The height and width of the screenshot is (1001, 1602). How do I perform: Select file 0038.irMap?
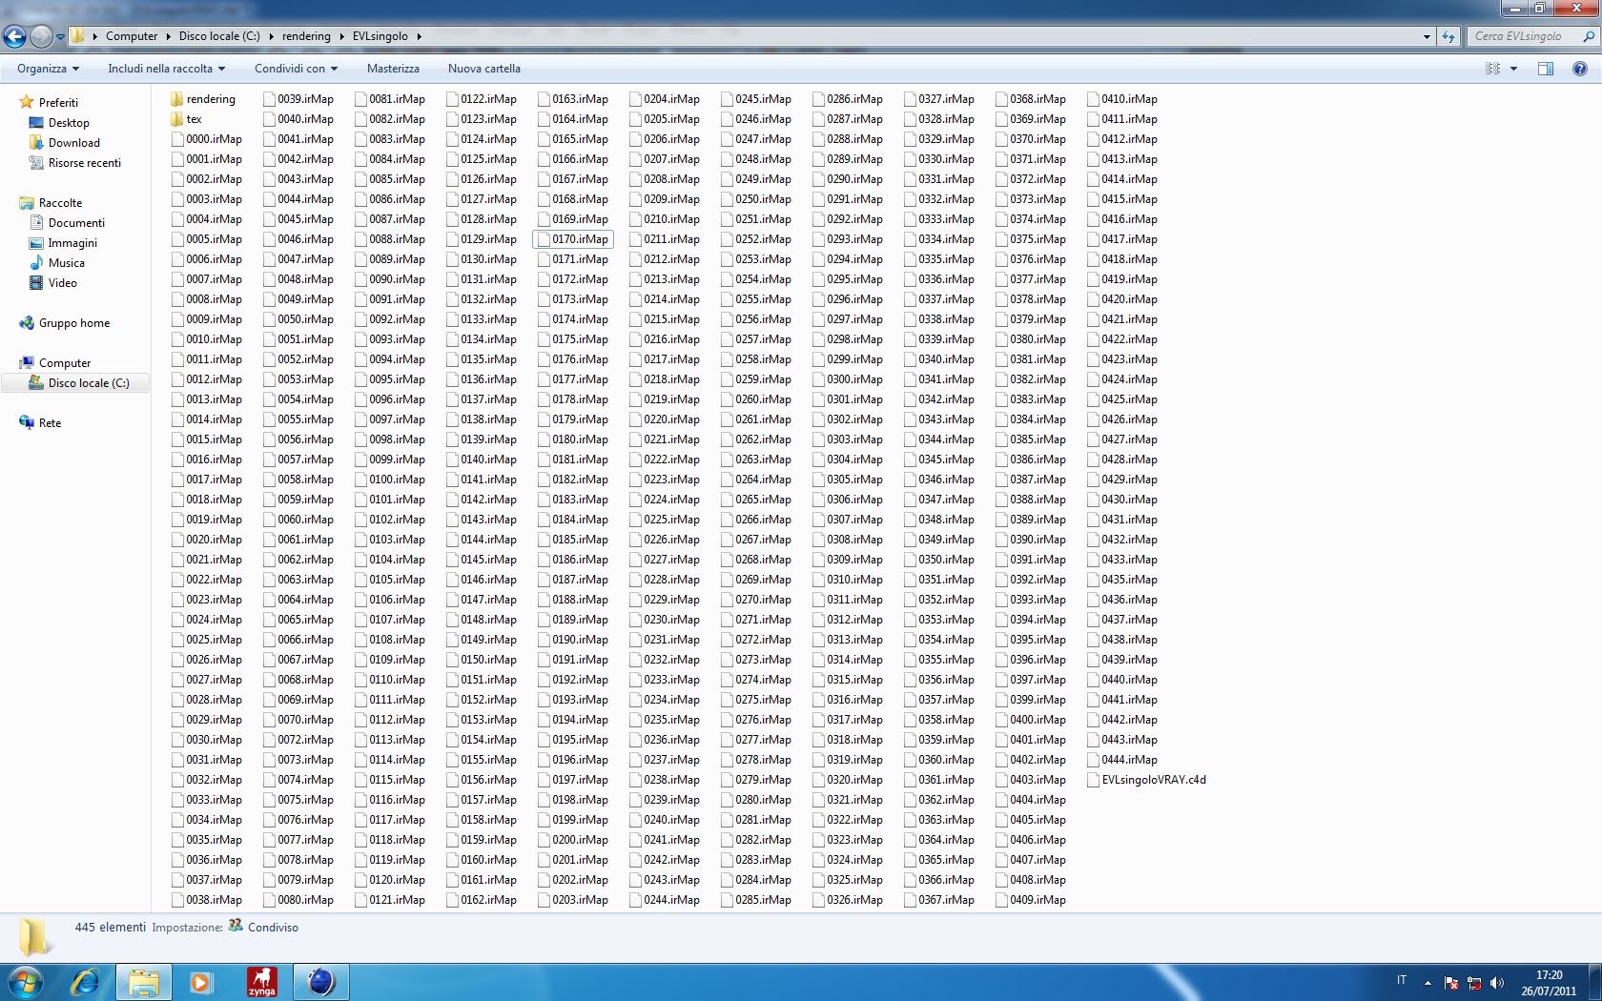coord(207,900)
